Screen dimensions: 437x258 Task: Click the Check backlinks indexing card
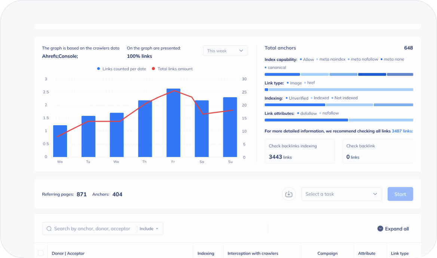point(300,151)
